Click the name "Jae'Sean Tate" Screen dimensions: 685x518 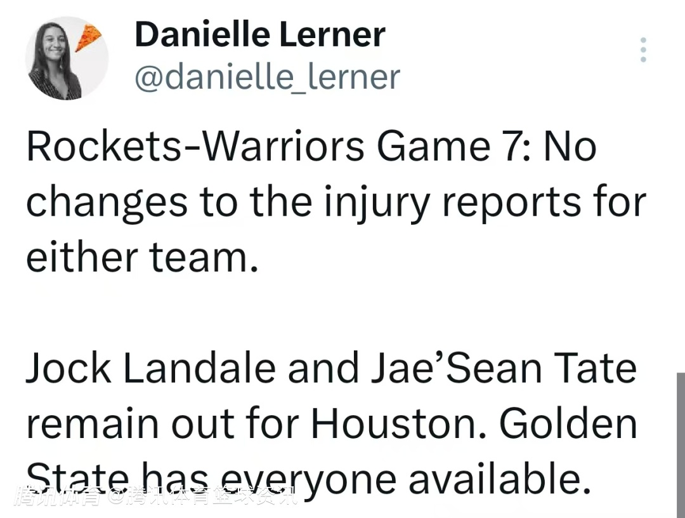(504, 368)
